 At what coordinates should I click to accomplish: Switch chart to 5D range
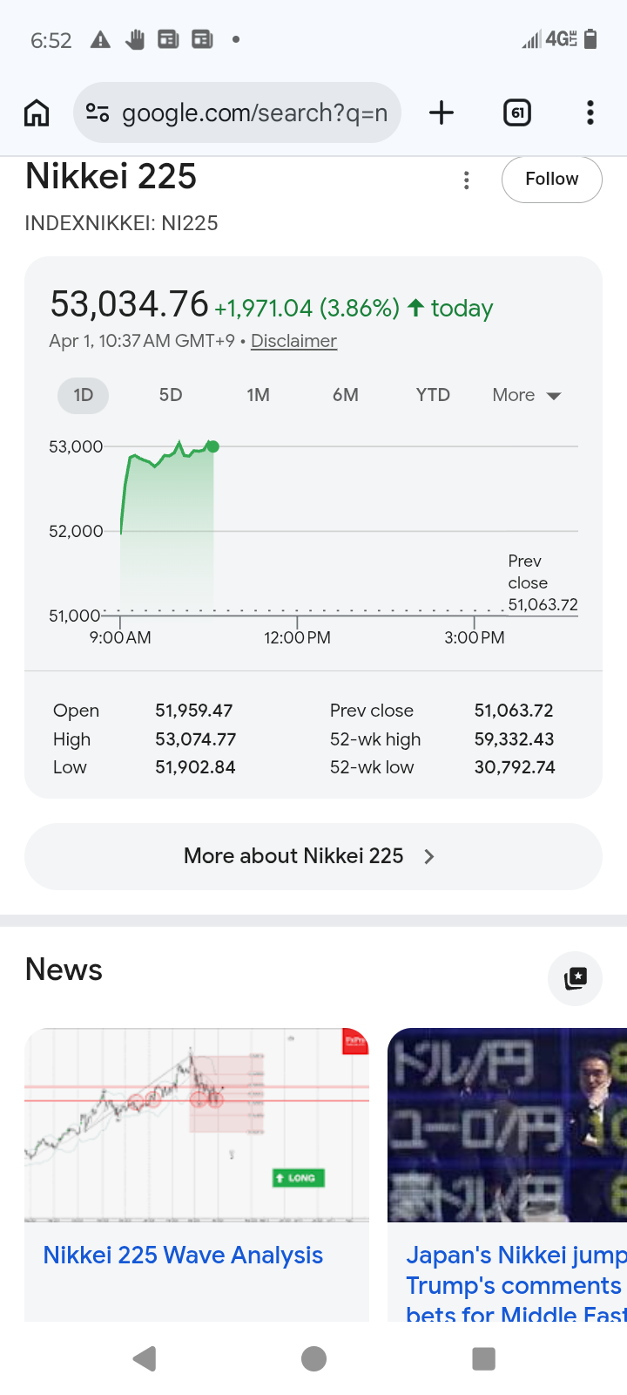171,395
